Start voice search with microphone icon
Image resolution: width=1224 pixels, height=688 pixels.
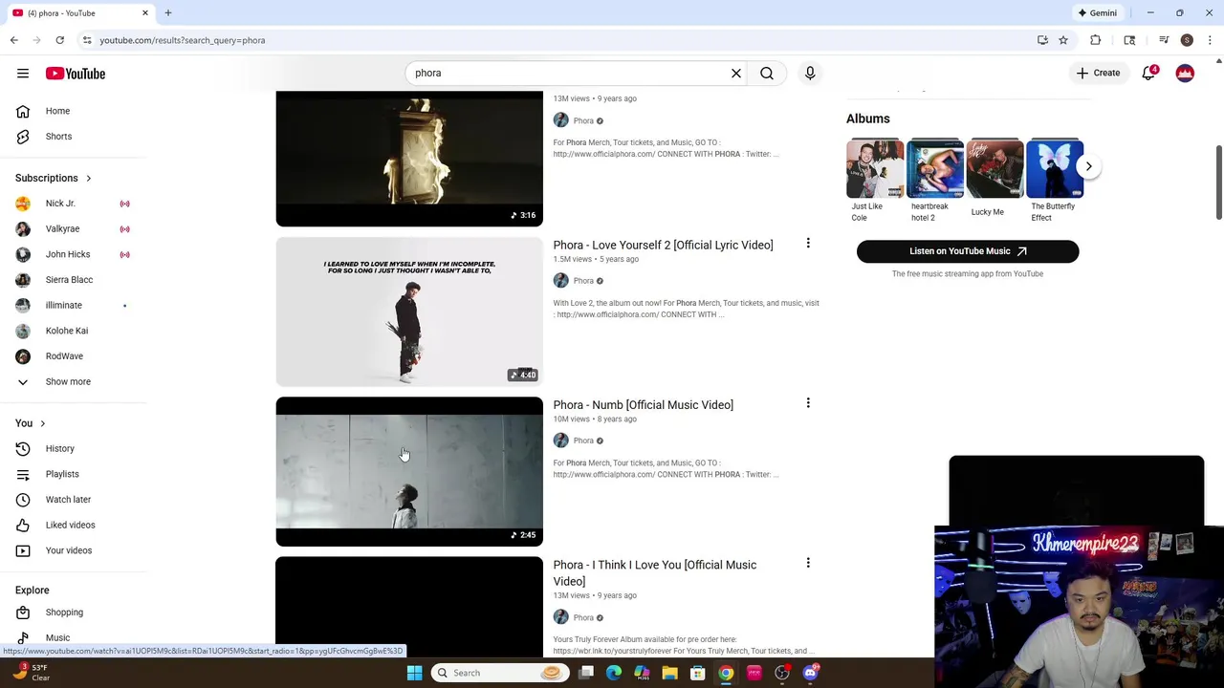810,73
